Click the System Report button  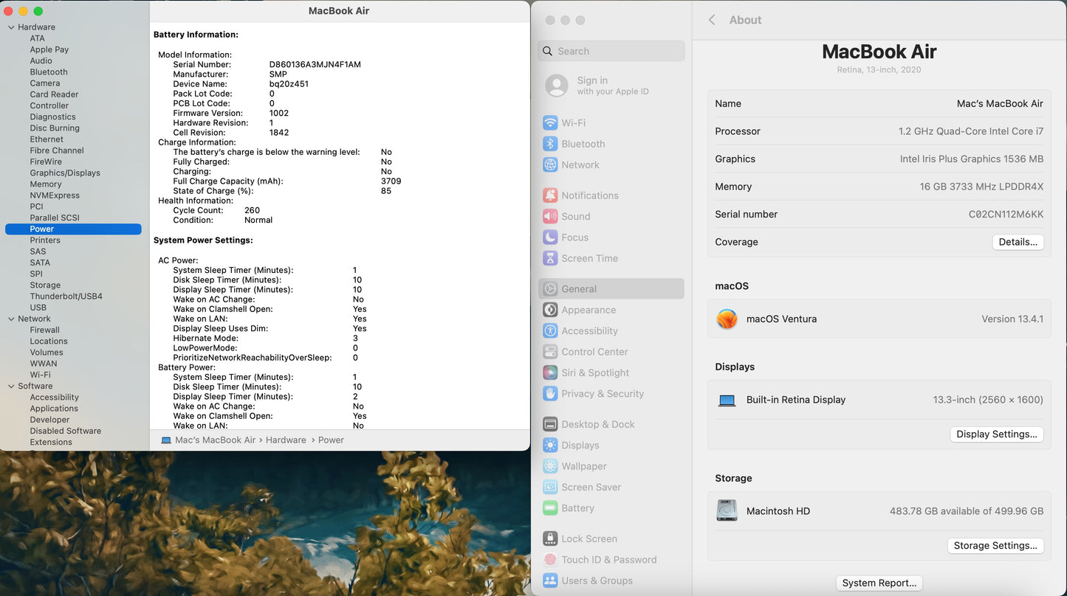pos(879,583)
